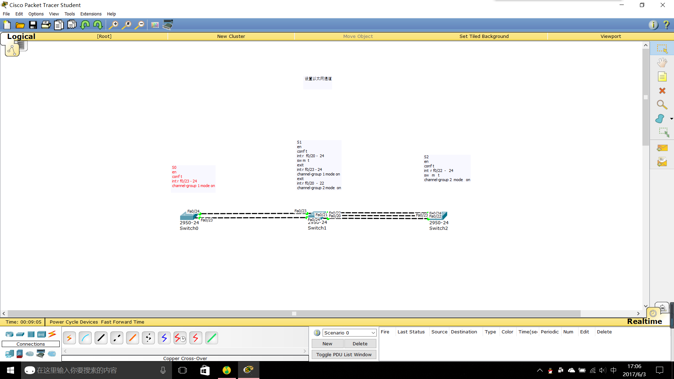Select automatic connection type lightning
The image size is (674, 379).
point(70,338)
